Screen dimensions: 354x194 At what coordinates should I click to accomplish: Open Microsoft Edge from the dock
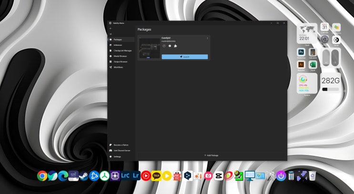click(63, 176)
